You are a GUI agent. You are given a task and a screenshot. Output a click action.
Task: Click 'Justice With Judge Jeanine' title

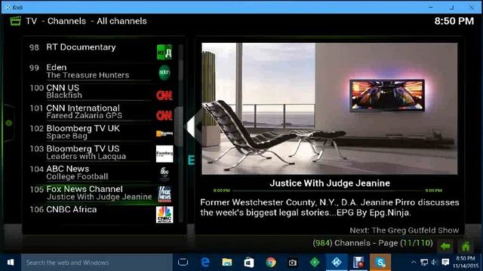pyautogui.click(x=330, y=184)
